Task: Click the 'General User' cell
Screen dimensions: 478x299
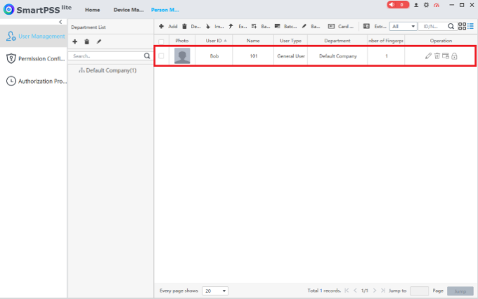Action: 291,56
